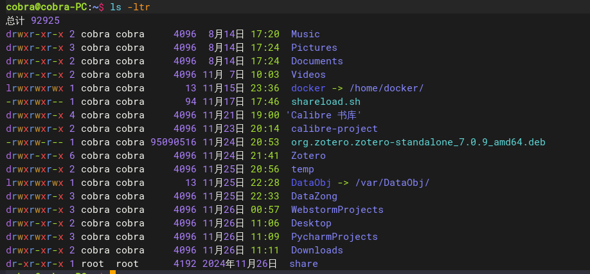The width and height of the screenshot is (590, 274).
Task: Click the permissions '-rwxrw-r--' of zotero deb
Action: pyautogui.click(x=35, y=142)
